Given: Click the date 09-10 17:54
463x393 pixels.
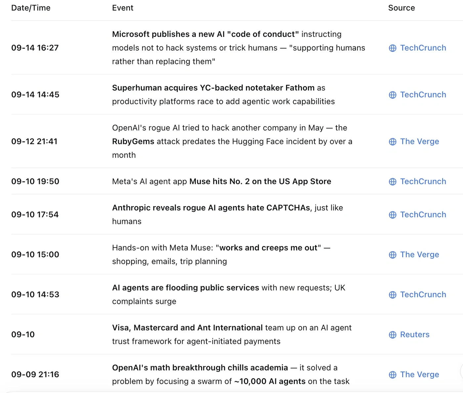Looking at the screenshot, I should click(35, 215).
